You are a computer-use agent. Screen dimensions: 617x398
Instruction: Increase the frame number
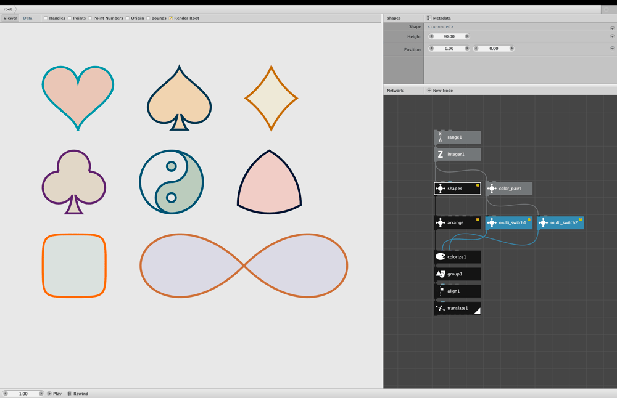(41, 393)
